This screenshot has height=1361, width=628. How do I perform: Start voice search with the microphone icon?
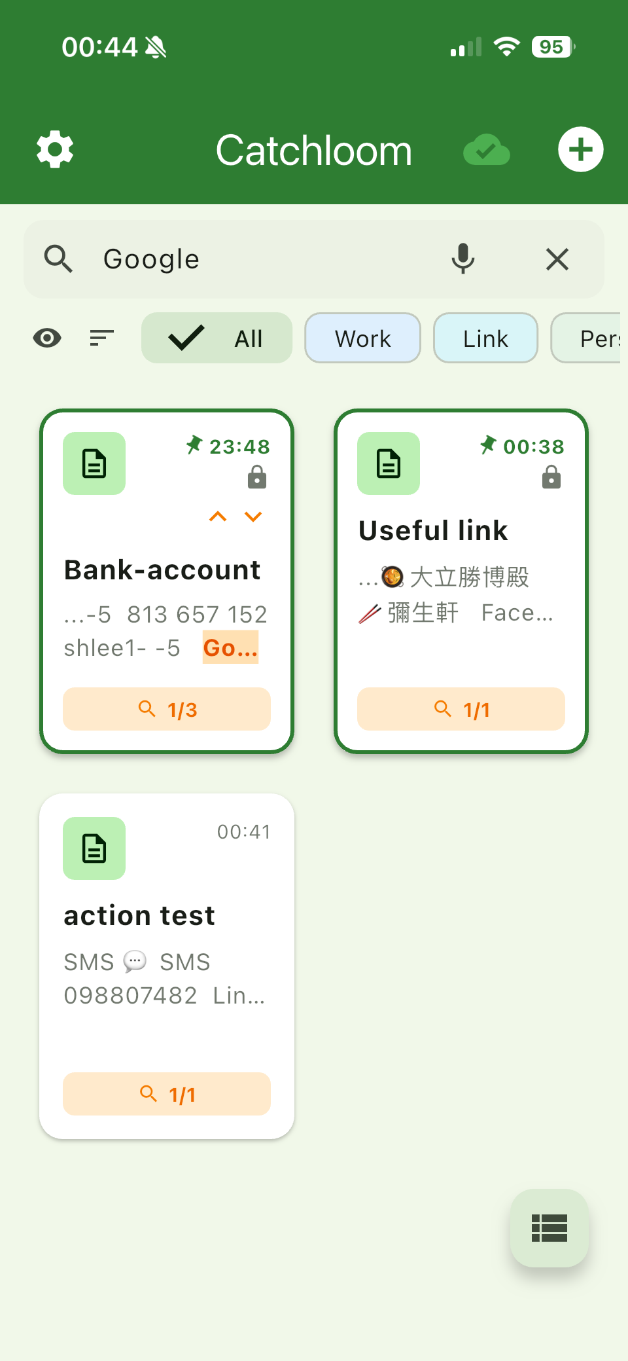[463, 259]
